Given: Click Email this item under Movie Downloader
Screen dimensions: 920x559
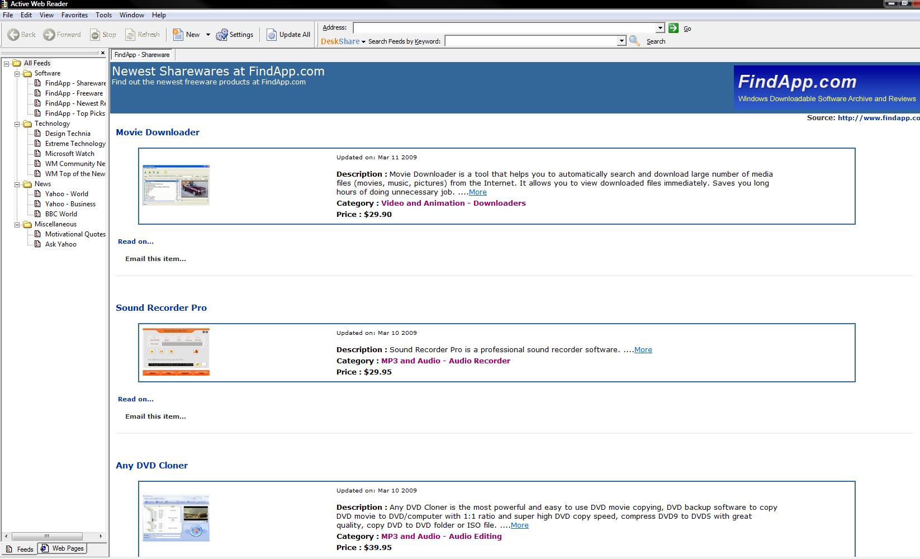Looking at the screenshot, I should point(155,259).
